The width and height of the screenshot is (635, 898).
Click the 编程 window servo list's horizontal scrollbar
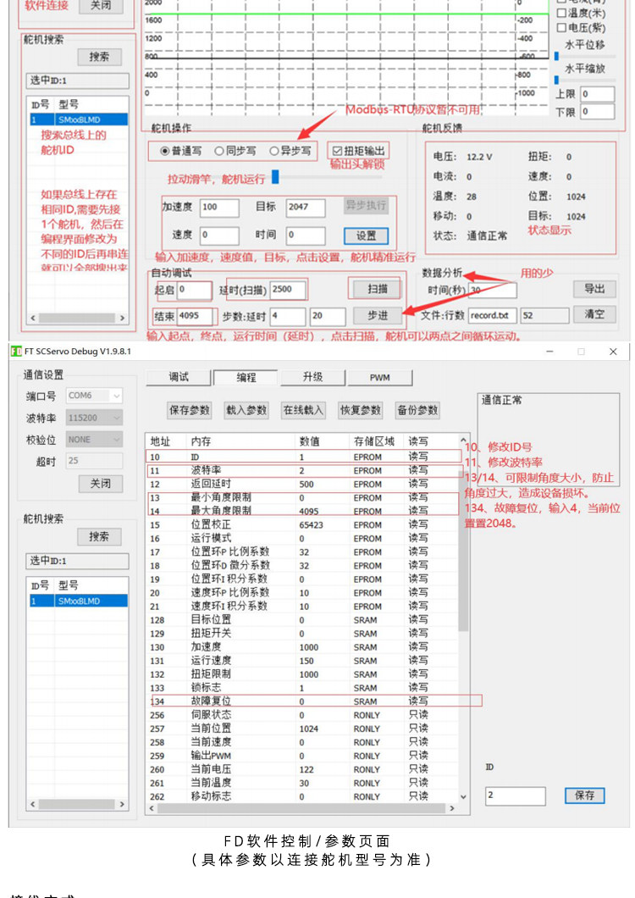(77, 804)
